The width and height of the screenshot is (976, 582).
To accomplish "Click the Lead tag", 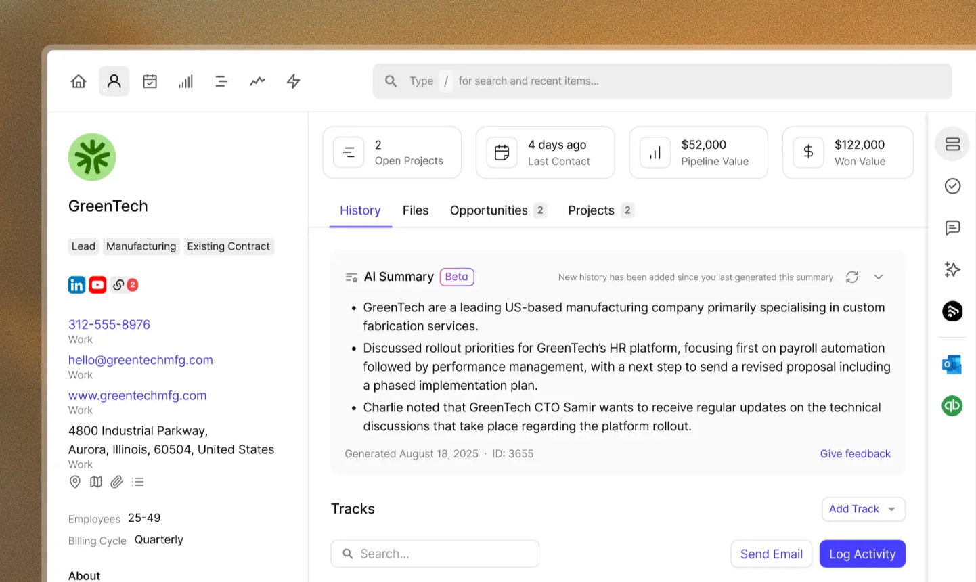I will 83,246.
